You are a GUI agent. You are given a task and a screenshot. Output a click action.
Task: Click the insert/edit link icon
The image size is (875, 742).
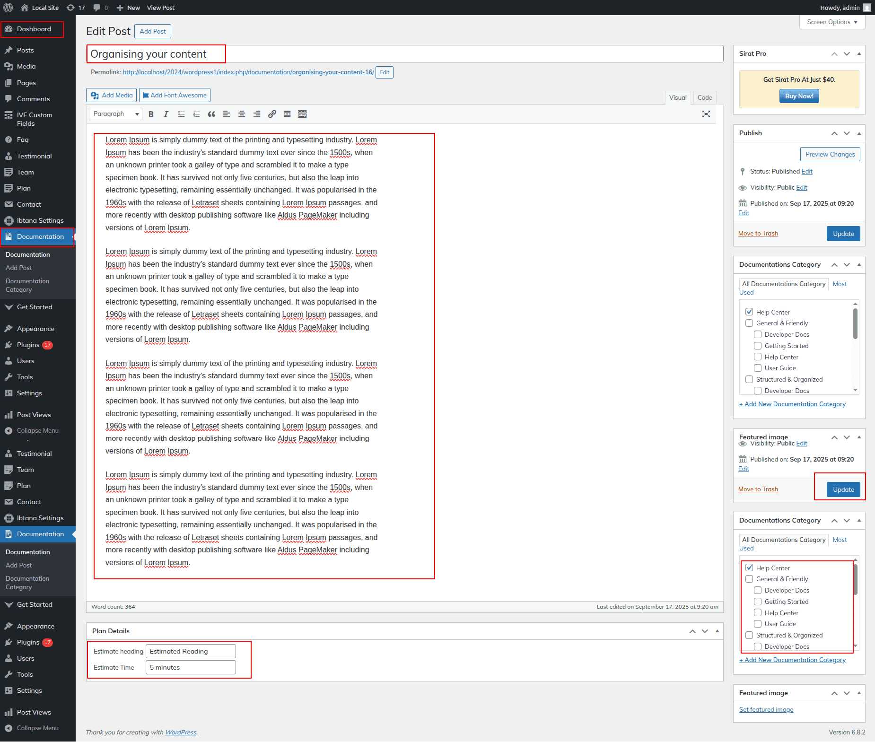[272, 114]
